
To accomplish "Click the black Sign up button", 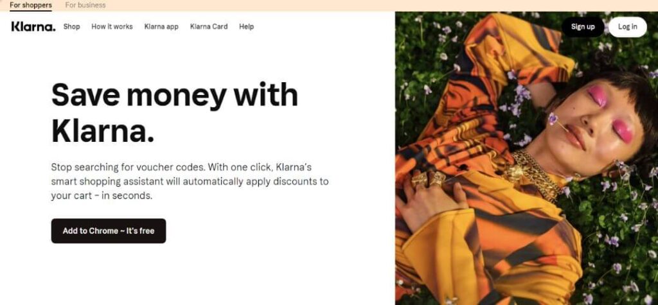I will point(583,27).
